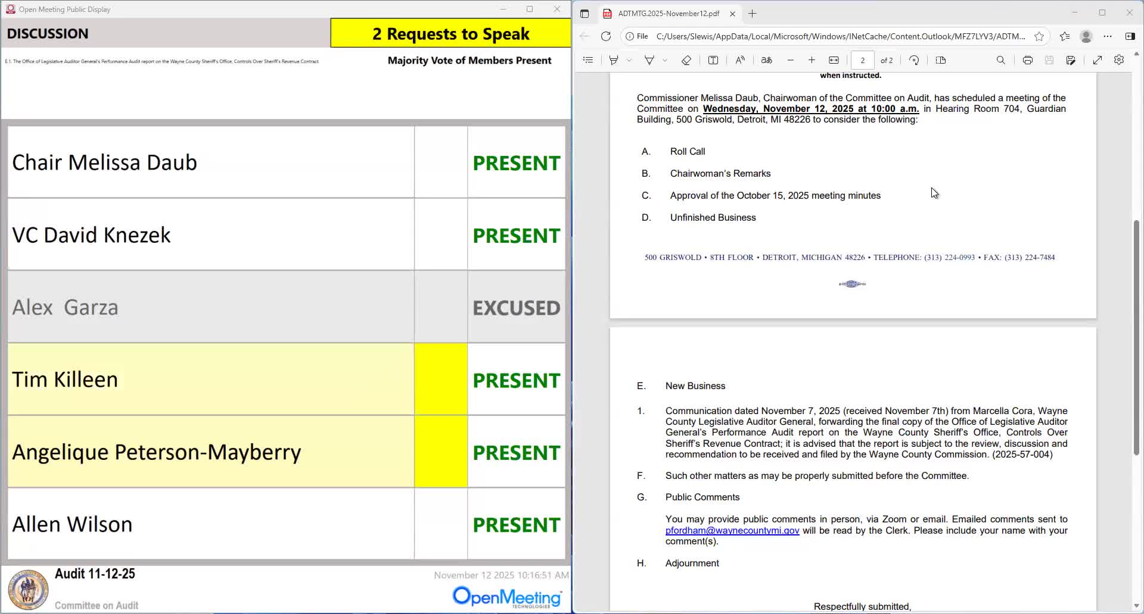Toggle PDF full screen mode

click(x=1097, y=60)
